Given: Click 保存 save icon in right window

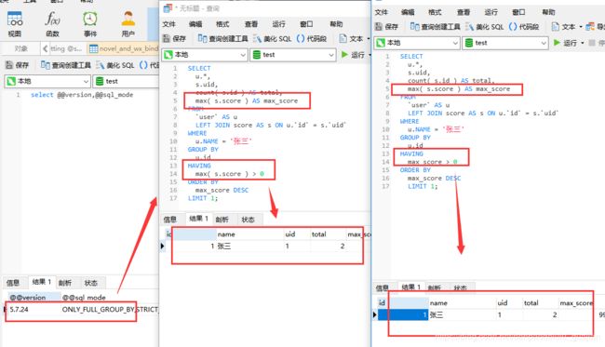Looking at the screenshot, I should tap(386, 27).
